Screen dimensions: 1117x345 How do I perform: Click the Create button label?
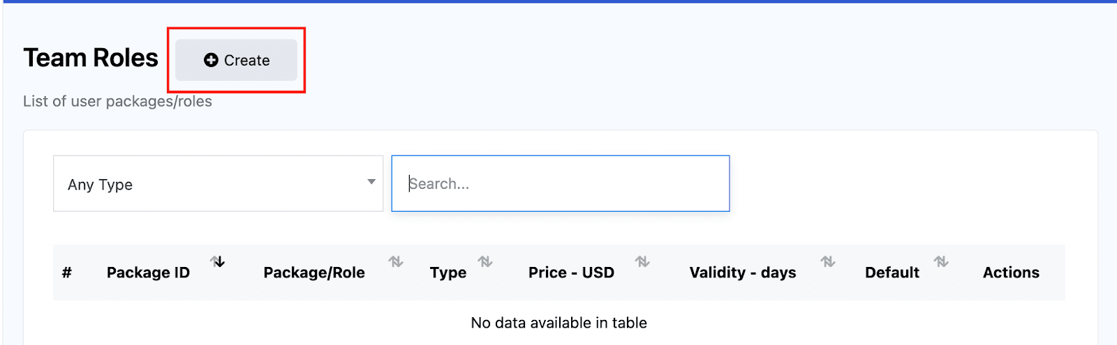click(x=246, y=61)
